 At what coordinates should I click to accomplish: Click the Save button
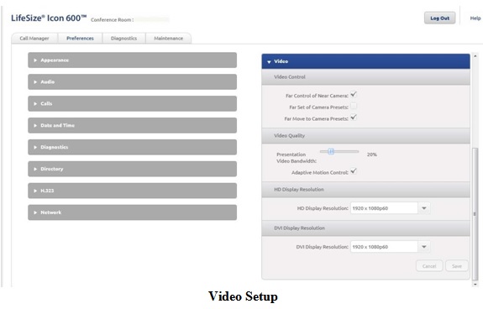point(457,266)
